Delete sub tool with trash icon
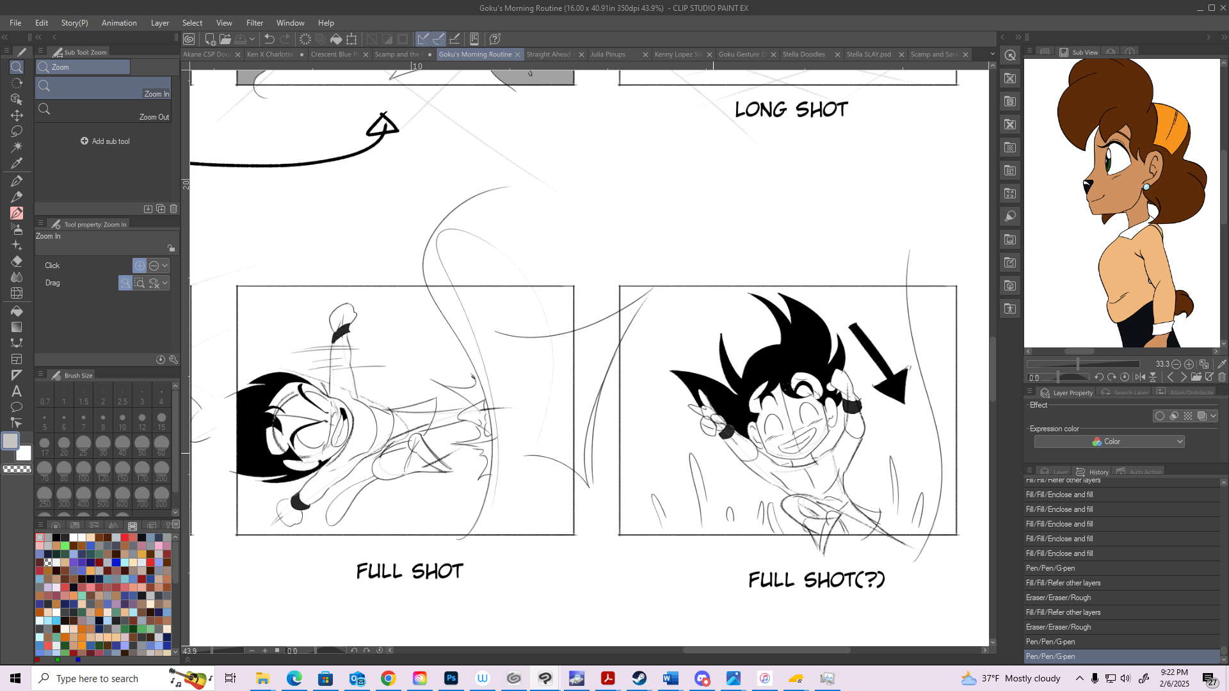This screenshot has width=1229, height=691. pos(173,209)
